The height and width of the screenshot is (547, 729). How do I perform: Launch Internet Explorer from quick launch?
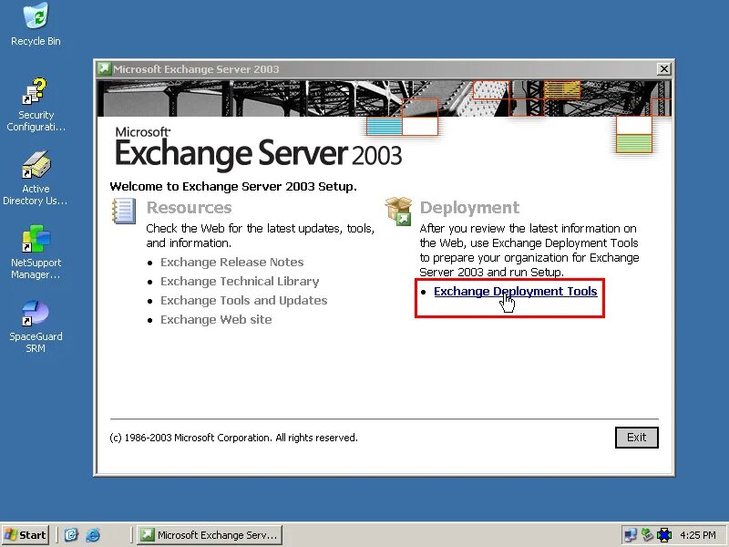coord(93,535)
